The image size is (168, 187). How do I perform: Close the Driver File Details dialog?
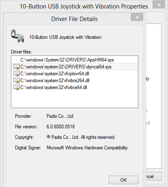(137, 17)
